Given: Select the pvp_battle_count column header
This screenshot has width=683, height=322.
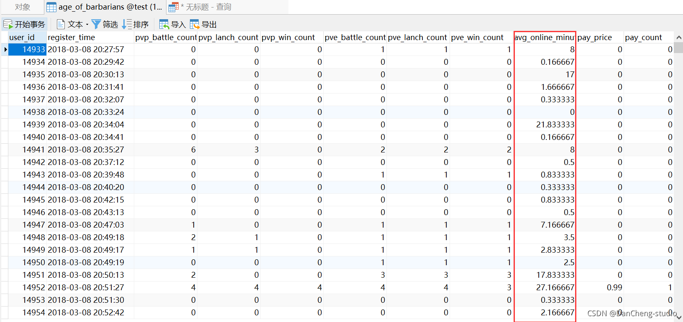Looking at the screenshot, I should (x=166, y=37).
